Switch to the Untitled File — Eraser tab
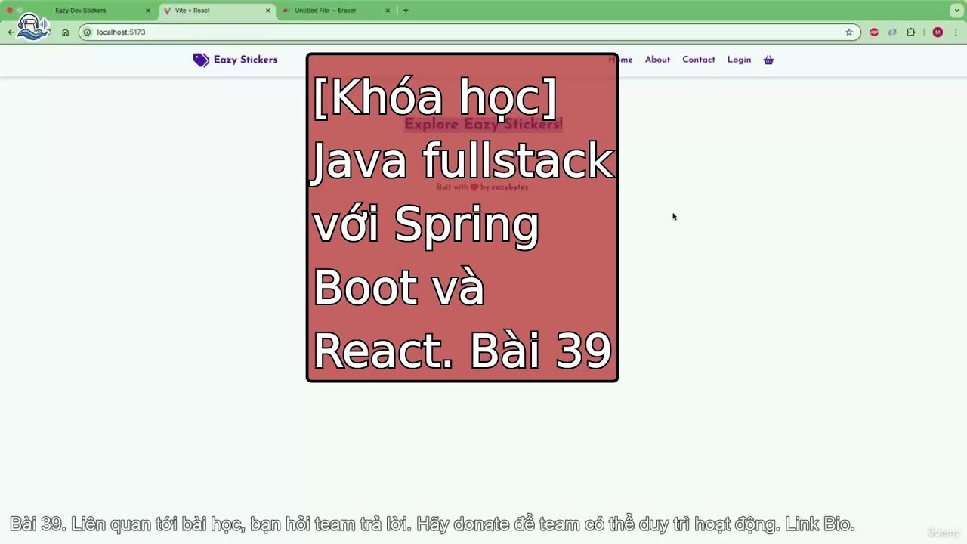Screen dimensions: 967x544 (x=336, y=11)
